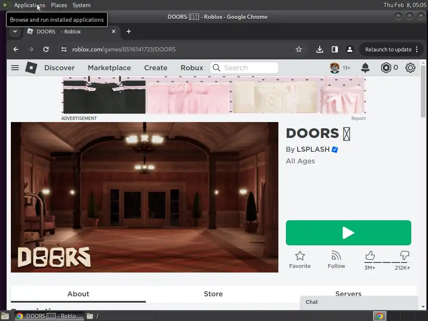This screenshot has height=321, width=428.
Task: Click the LSPLASH verified badge
Action: pyautogui.click(x=335, y=150)
